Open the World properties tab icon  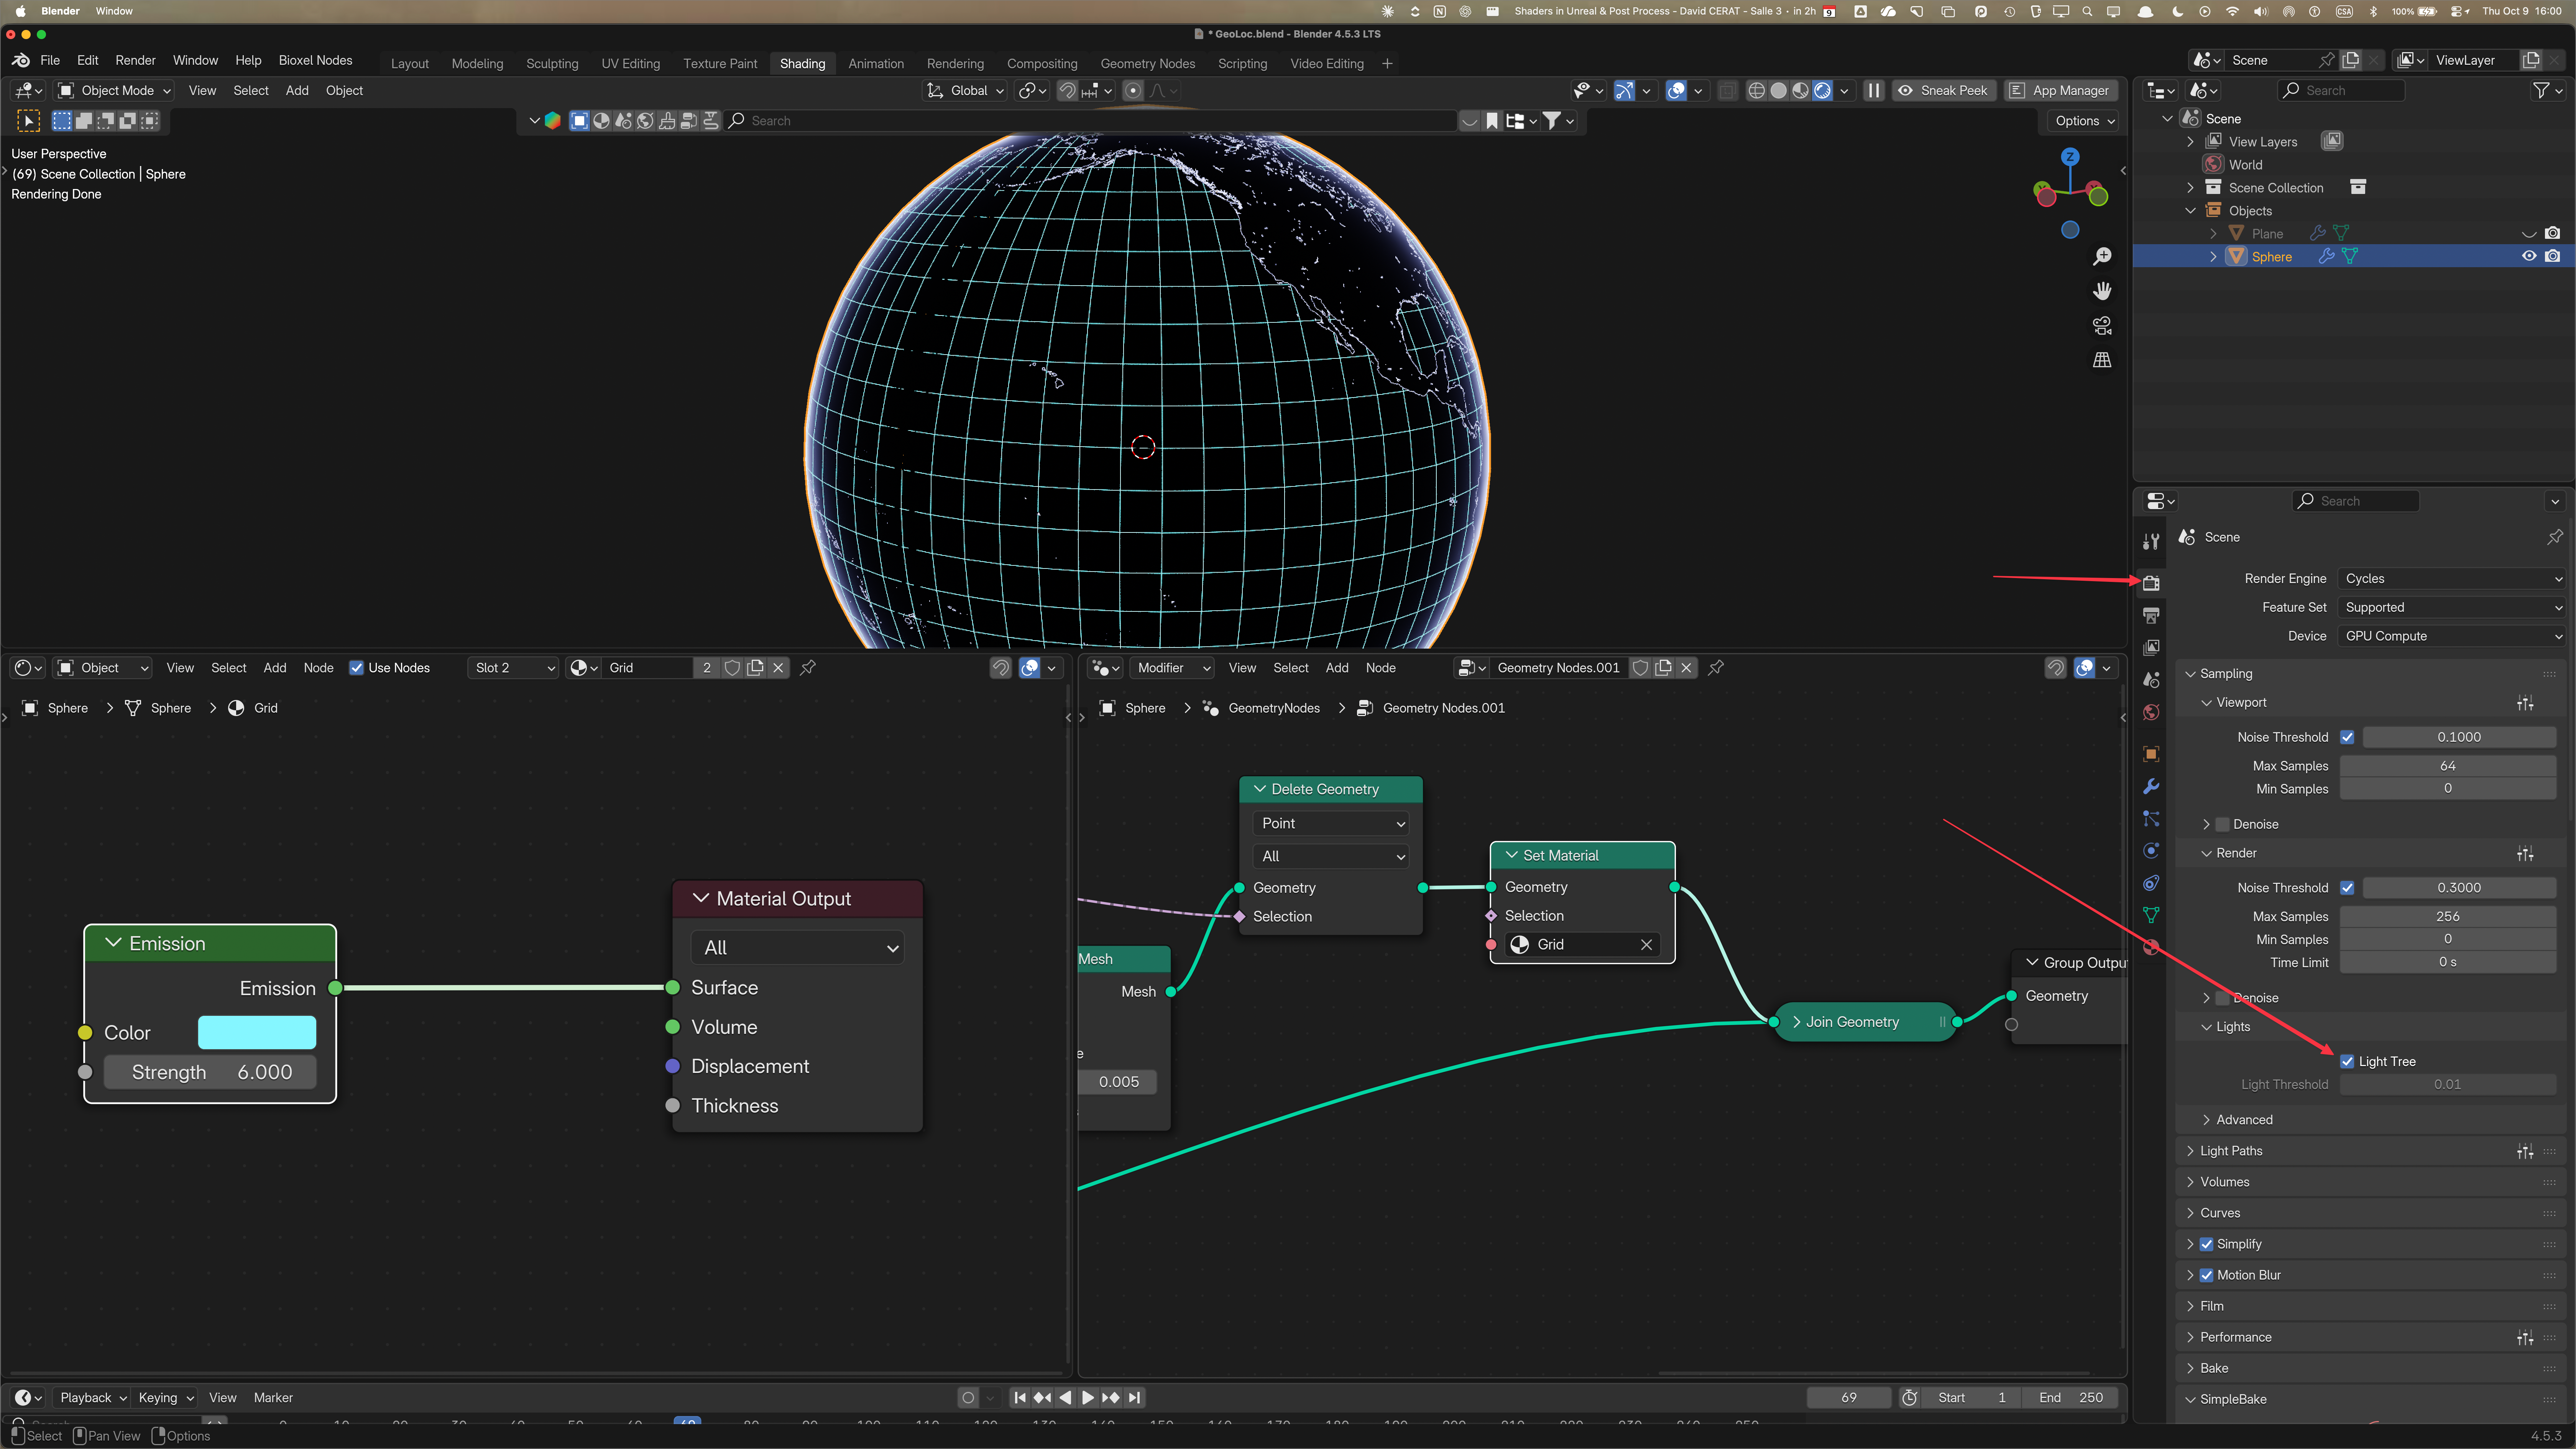tap(2151, 712)
